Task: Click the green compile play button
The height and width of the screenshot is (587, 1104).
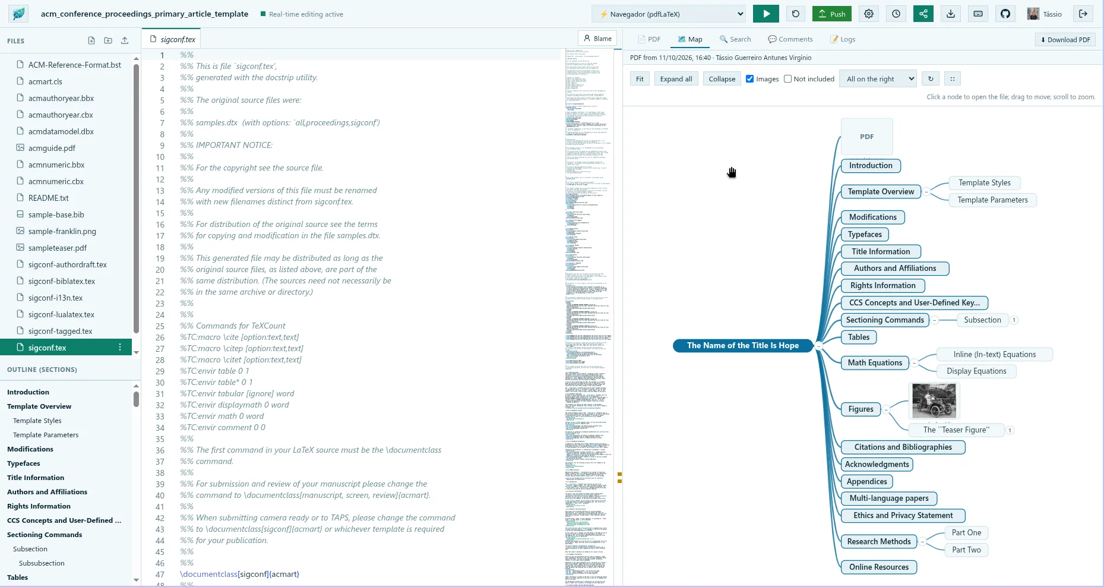Action: pos(765,14)
